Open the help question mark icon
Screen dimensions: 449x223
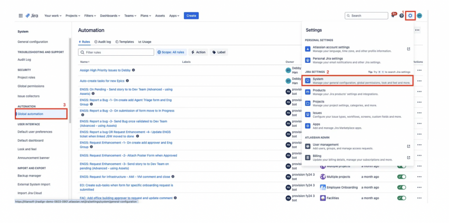coord(402,16)
